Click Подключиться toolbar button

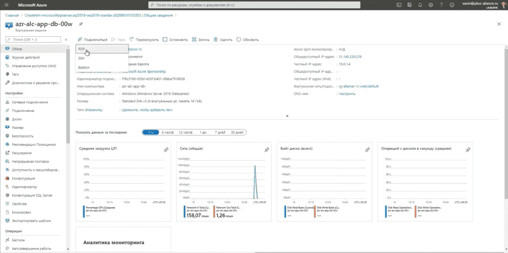(92, 40)
